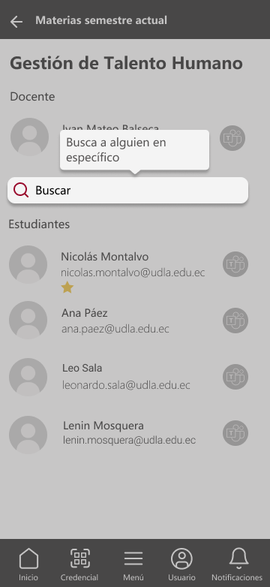The image size is (270, 587).
Task: Select Nicolás Montalvo's profile picture
Action: 28,264
